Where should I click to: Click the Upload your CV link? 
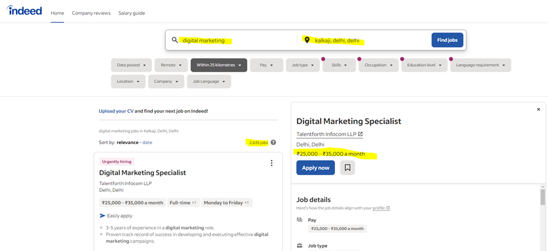pyautogui.click(x=116, y=111)
